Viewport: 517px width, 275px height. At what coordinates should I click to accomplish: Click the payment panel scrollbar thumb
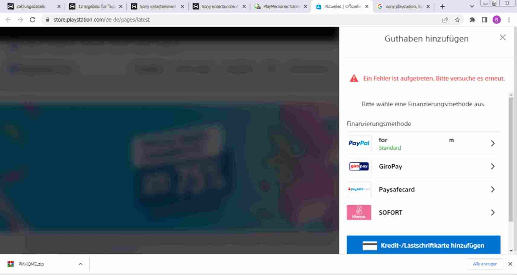pos(511,160)
